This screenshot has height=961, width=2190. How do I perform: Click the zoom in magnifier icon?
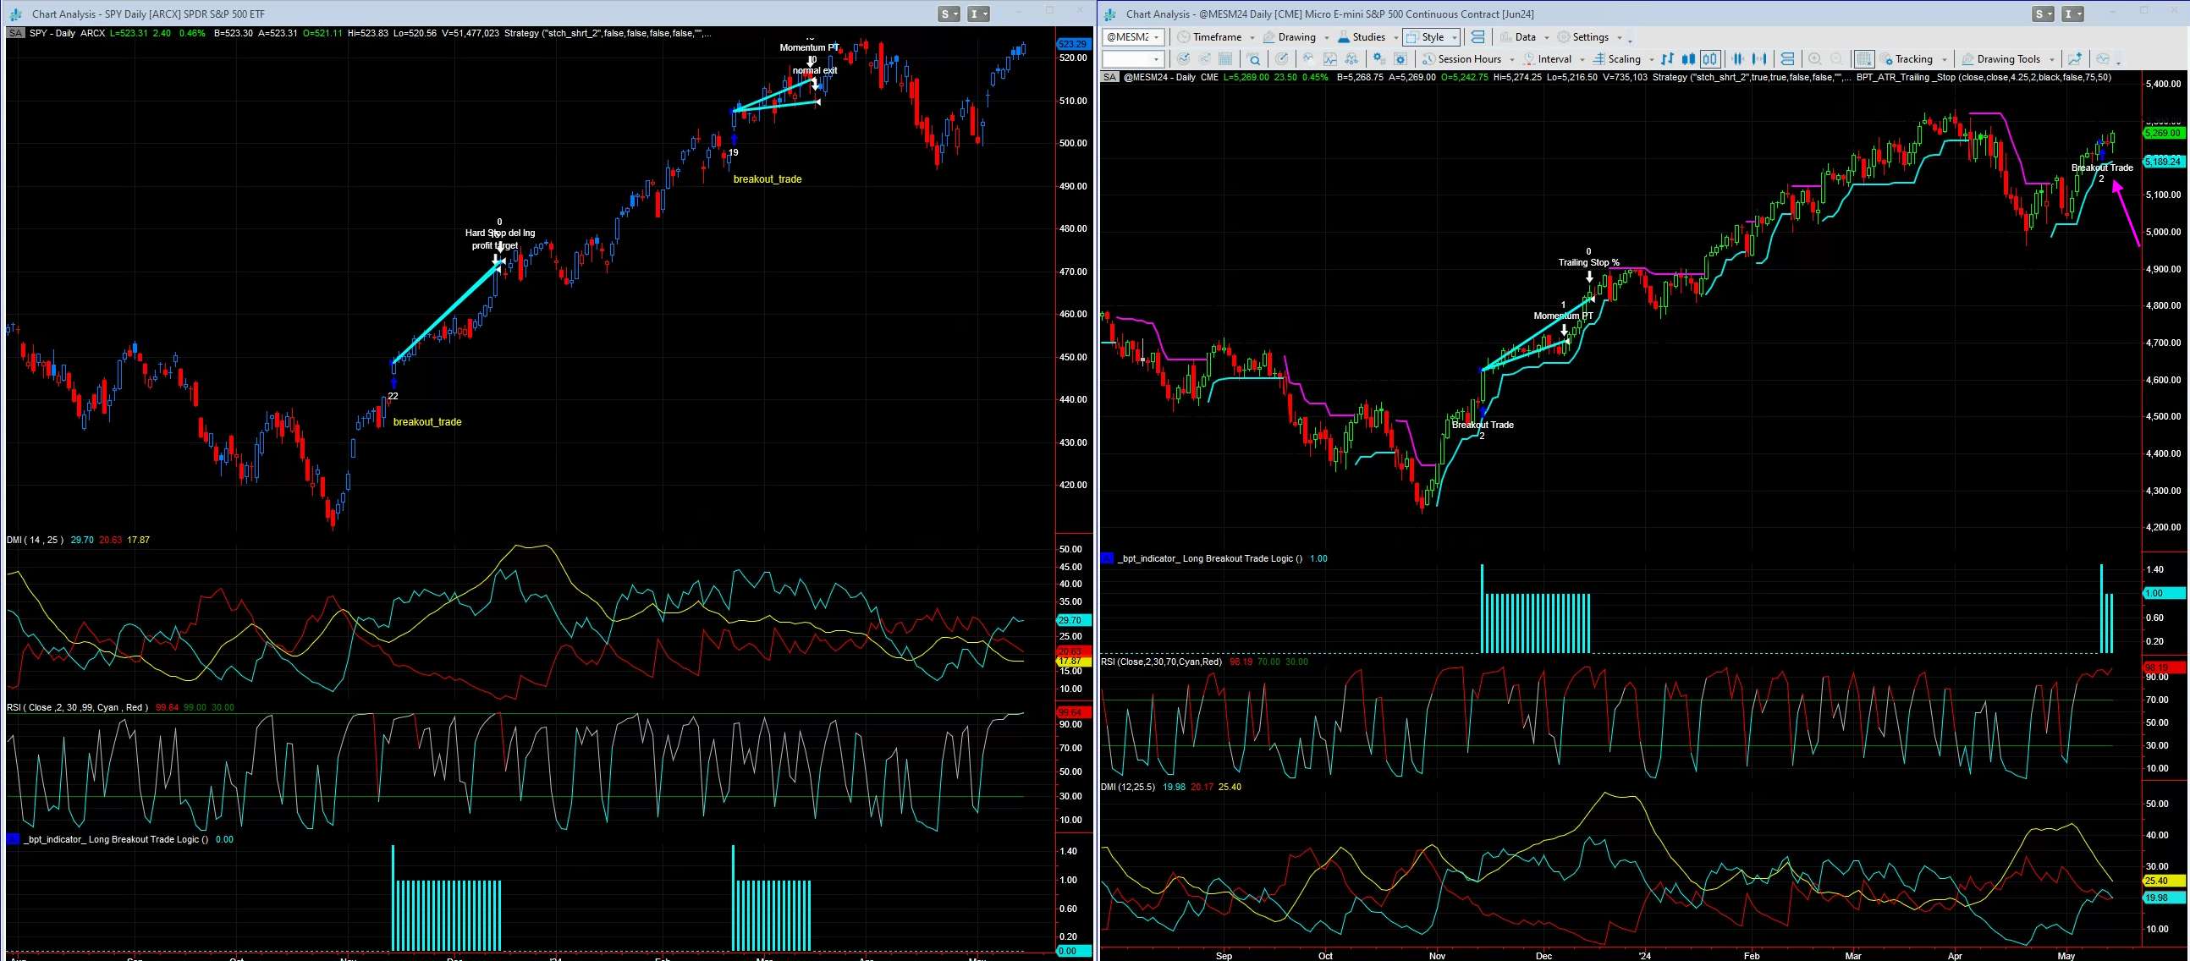coord(1814,58)
